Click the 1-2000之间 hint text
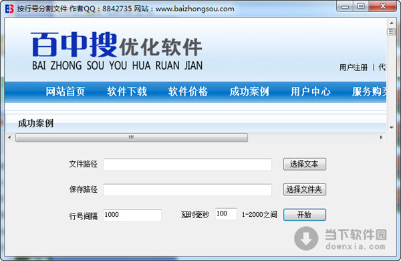 point(259,214)
